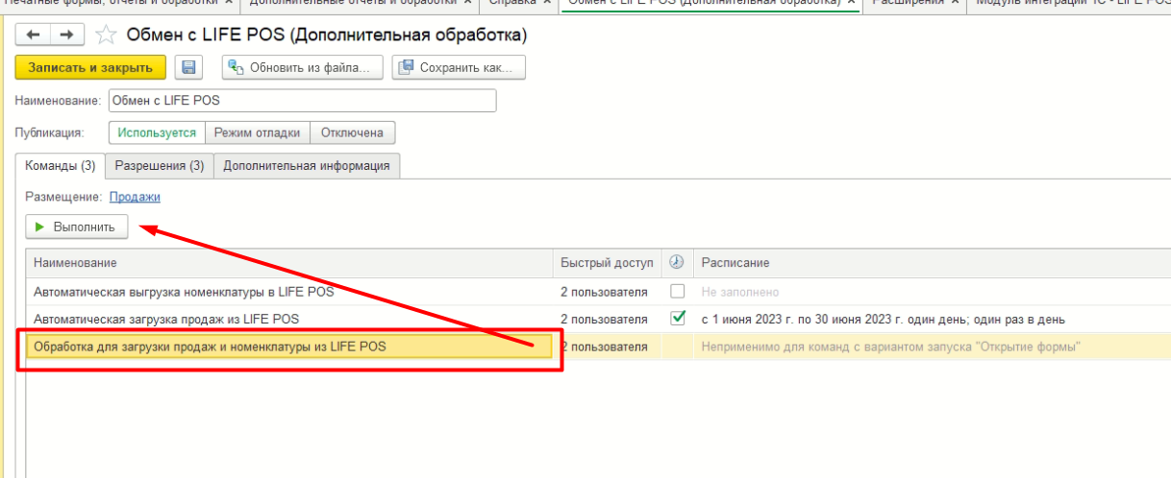
Task: Close 'Обмен с LIFE POS' window tab
Action: click(x=851, y=3)
